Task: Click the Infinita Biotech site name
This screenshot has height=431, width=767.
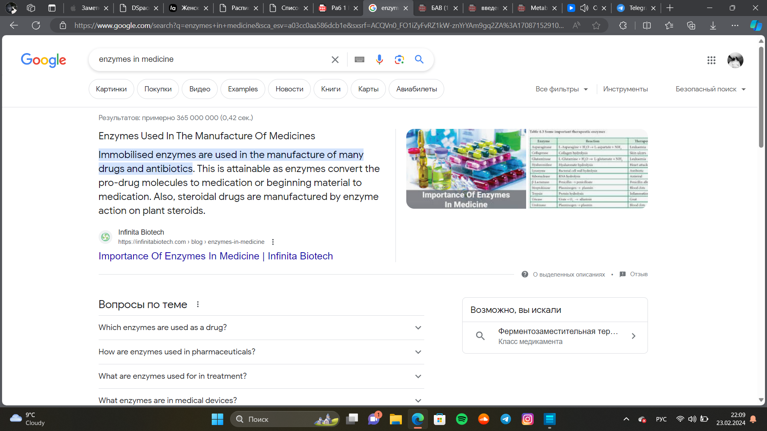Action: 141,232
